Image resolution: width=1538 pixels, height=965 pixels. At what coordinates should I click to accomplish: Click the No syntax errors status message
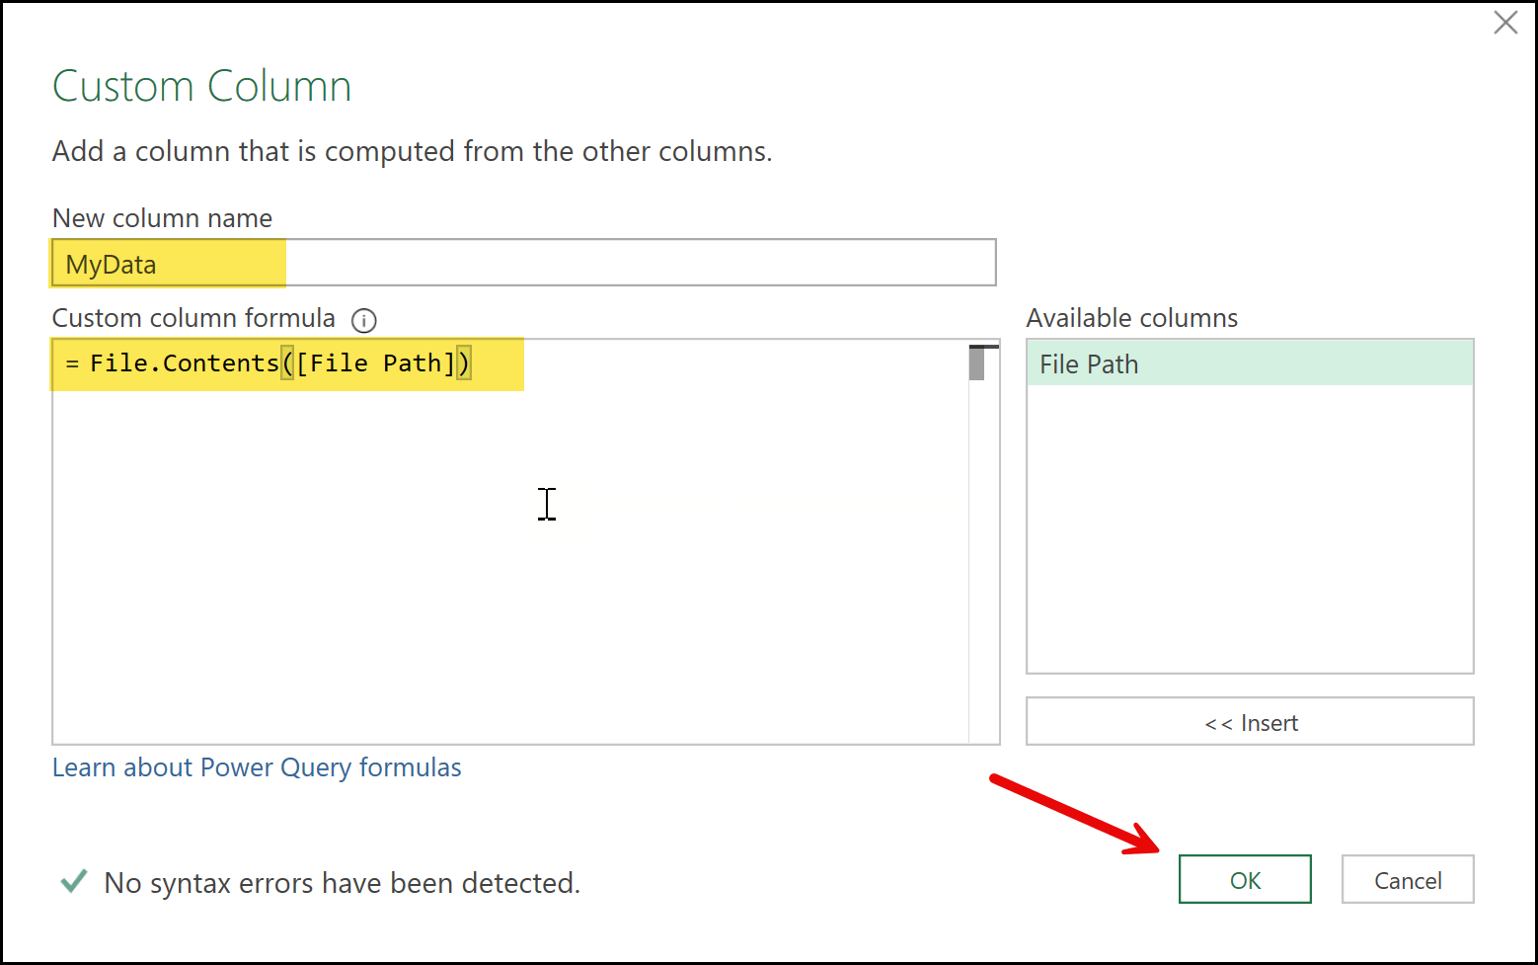(342, 882)
